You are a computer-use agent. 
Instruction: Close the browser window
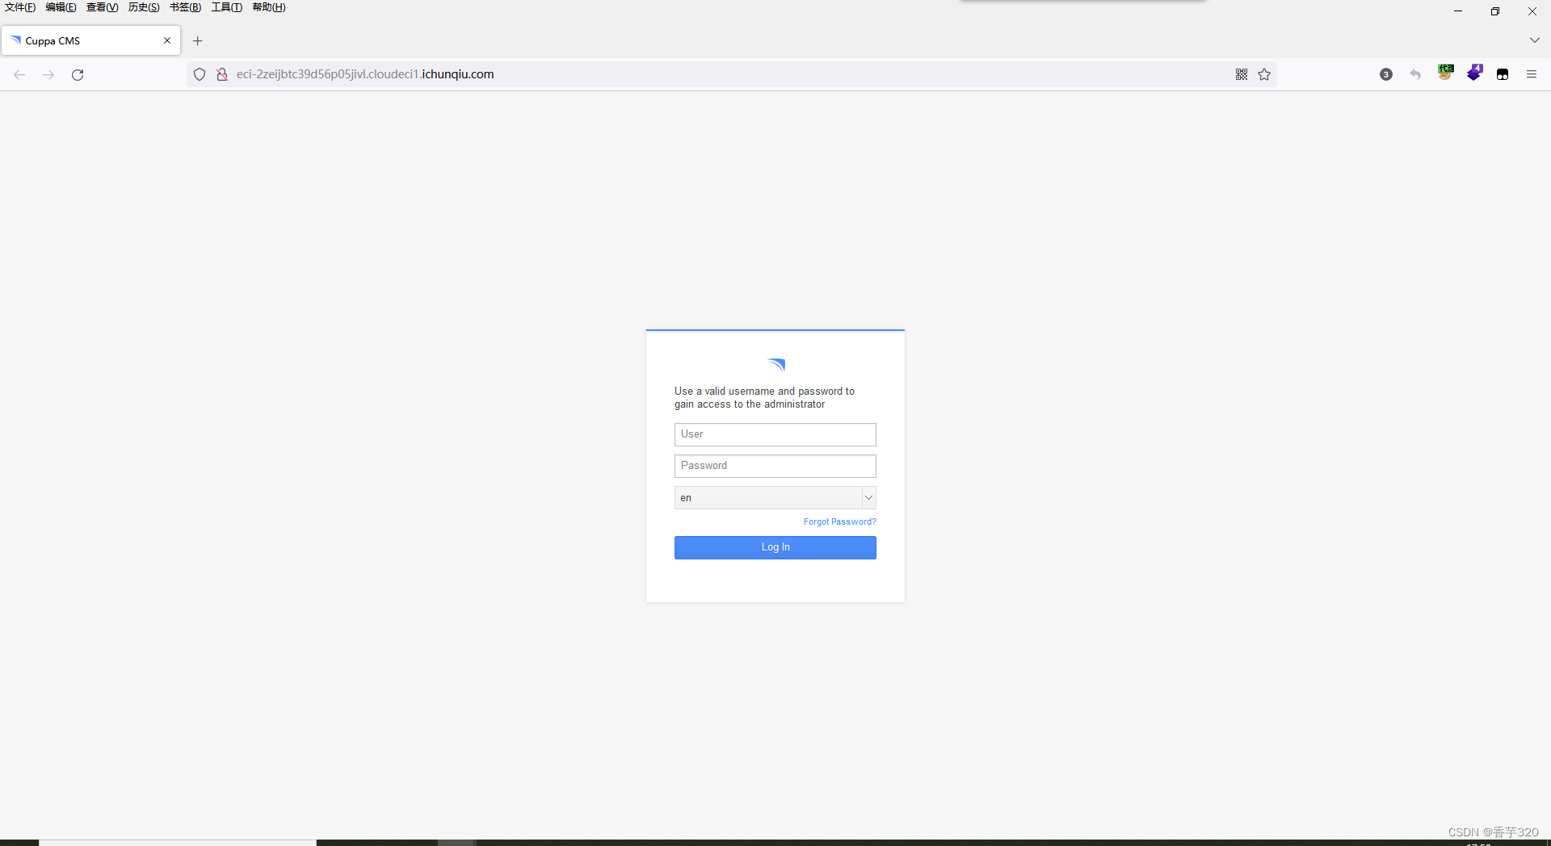[1532, 11]
